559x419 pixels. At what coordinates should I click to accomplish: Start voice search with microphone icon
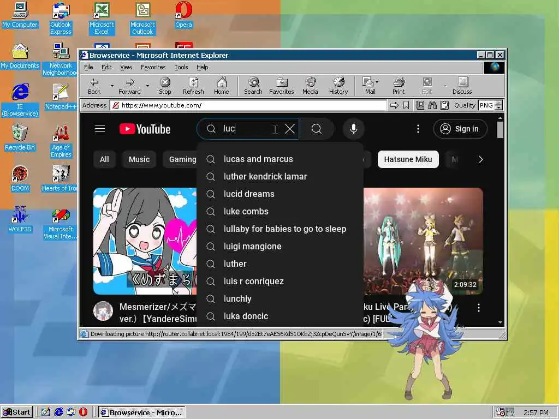(x=353, y=129)
